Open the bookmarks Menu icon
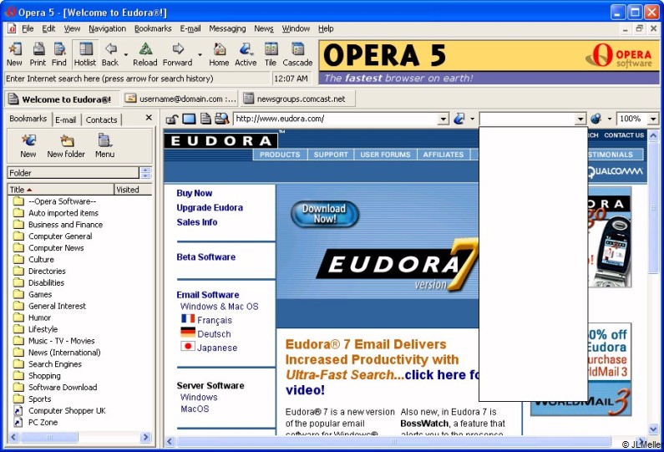Viewport: 664px width, 452px height. pos(104,145)
